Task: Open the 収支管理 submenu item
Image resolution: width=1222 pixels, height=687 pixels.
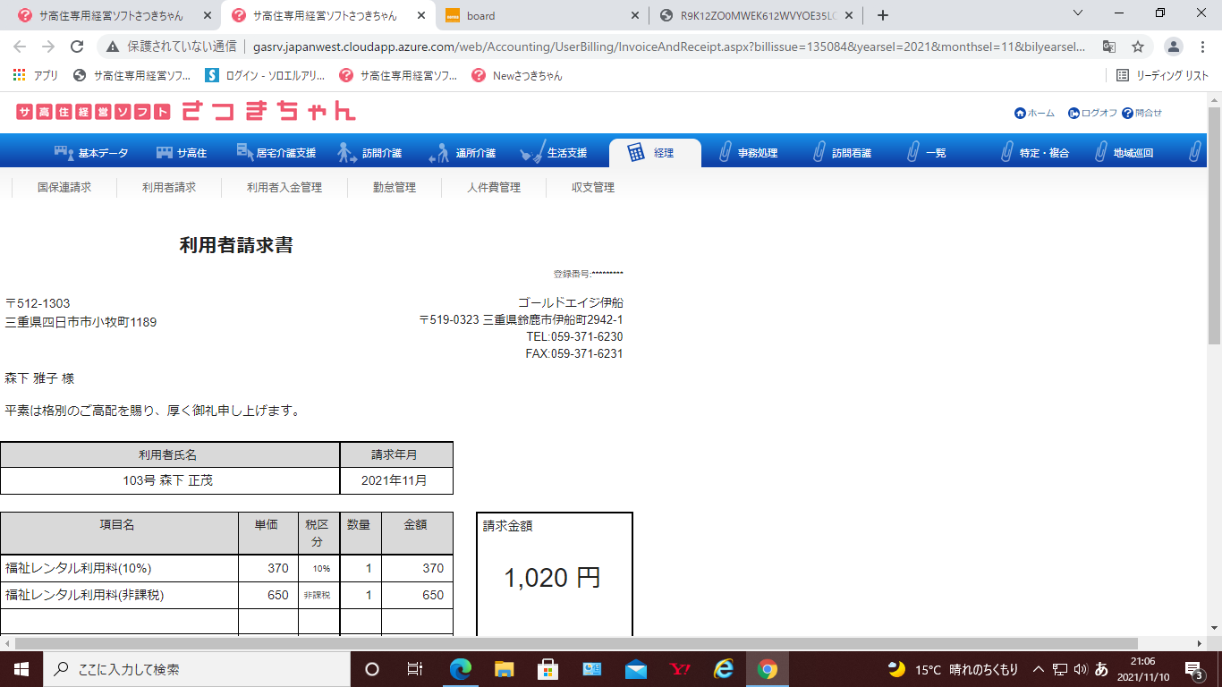Action: point(593,188)
